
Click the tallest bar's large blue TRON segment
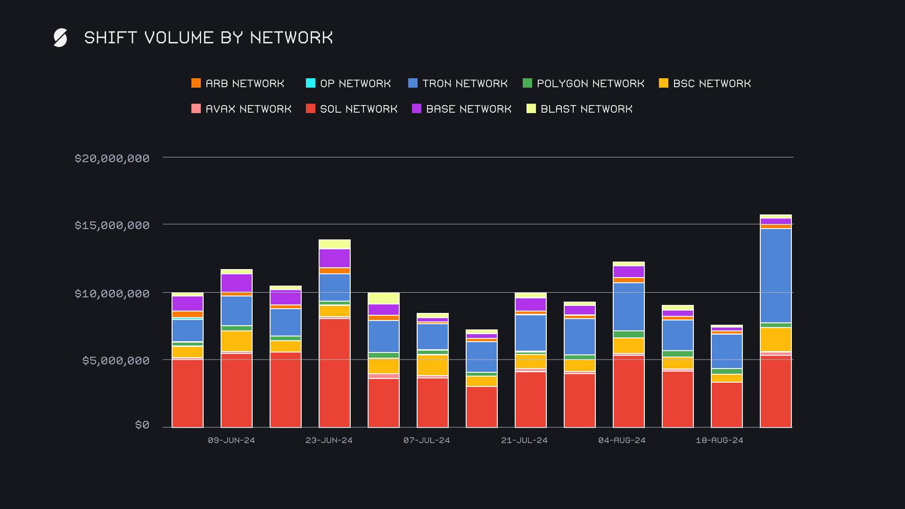pyautogui.click(x=775, y=276)
